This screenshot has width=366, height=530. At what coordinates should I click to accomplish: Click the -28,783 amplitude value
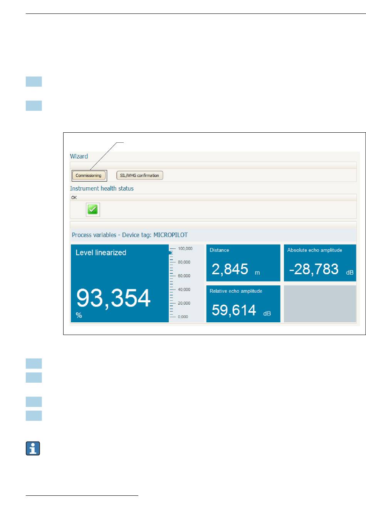[x=314, y=269]
